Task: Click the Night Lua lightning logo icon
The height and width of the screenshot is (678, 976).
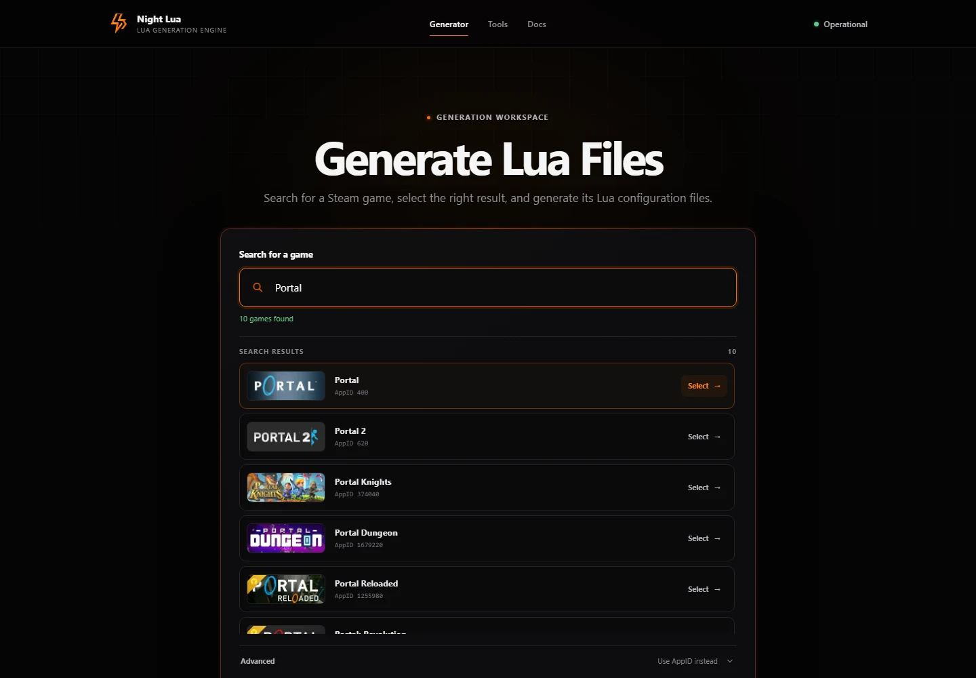Action: [119, 23]
